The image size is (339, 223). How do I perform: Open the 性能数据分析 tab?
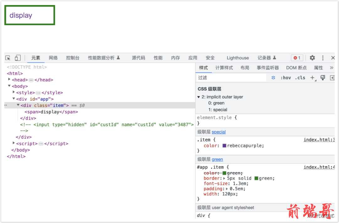[x=104, y=58]
